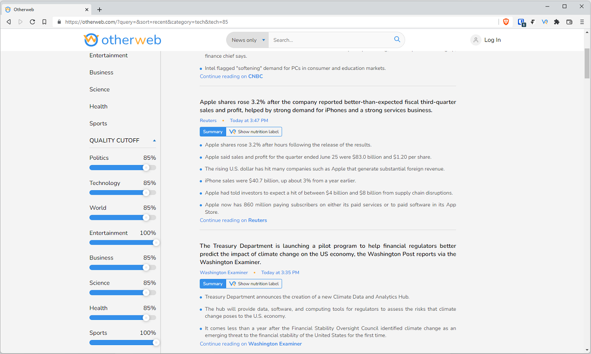Show nutrition label for the Apple article

pyautogui.click(x=254, y=132)
